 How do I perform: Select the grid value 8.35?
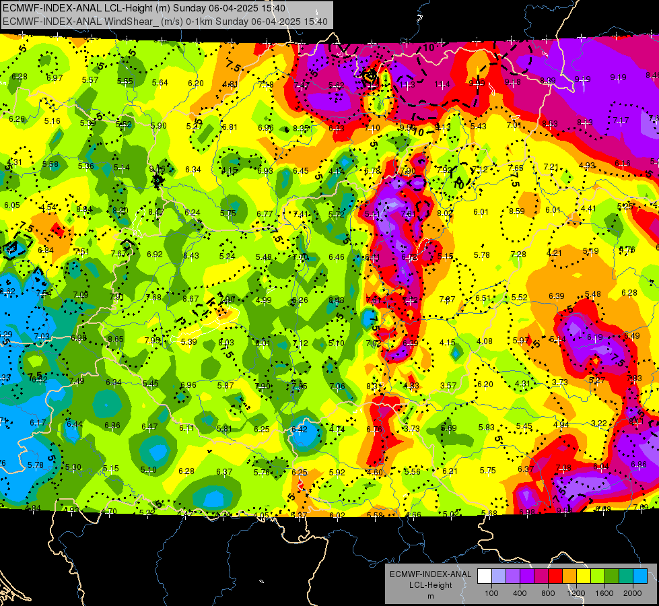(x=301, y=128)
